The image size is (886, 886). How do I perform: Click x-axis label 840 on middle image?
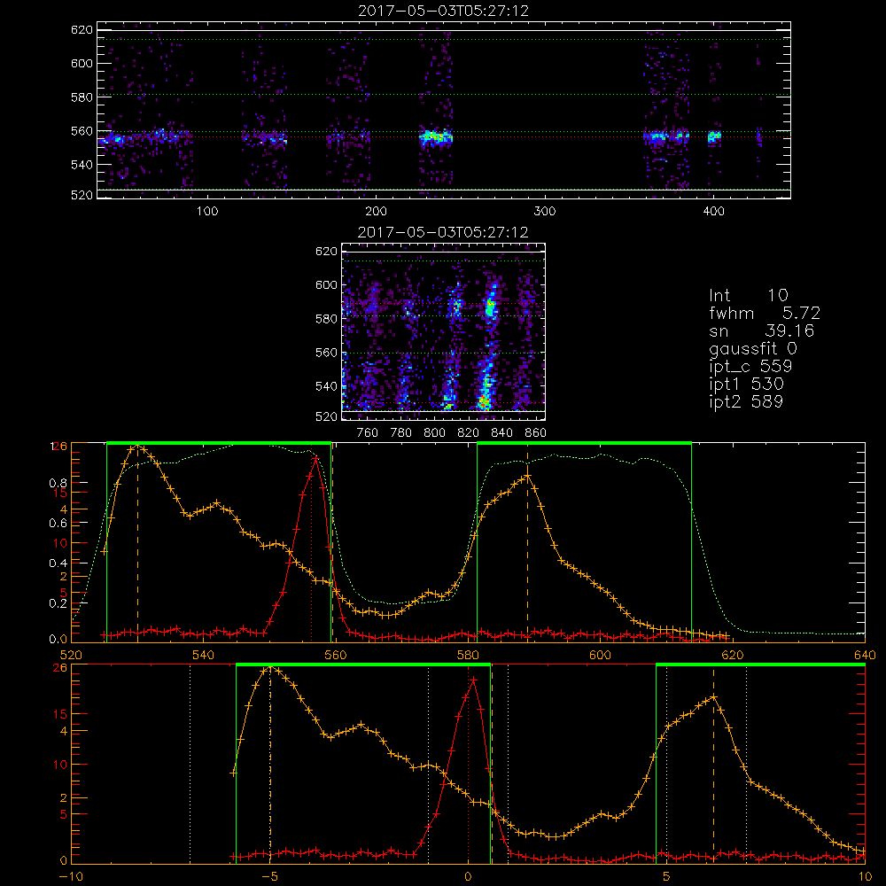(501, 433)
